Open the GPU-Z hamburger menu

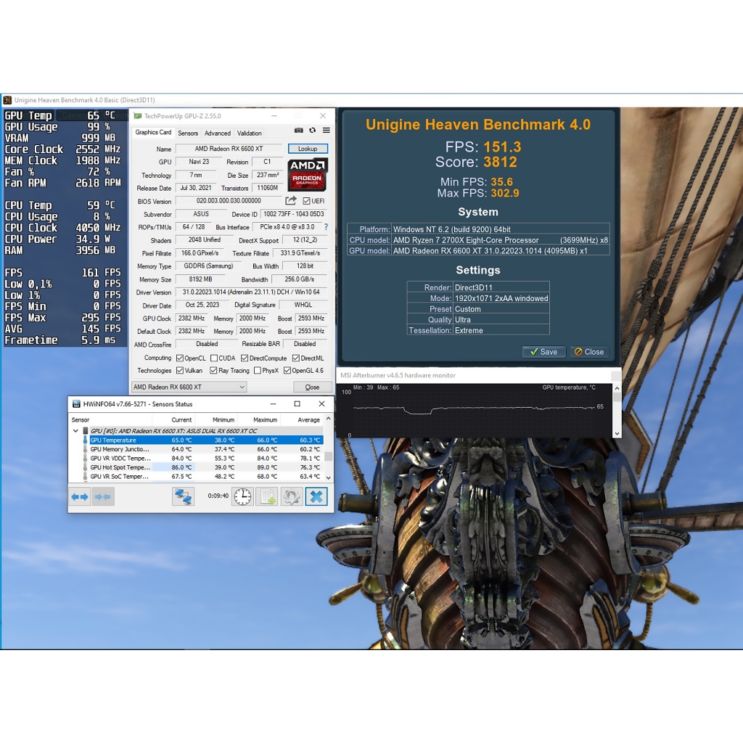tap(327, 131)
